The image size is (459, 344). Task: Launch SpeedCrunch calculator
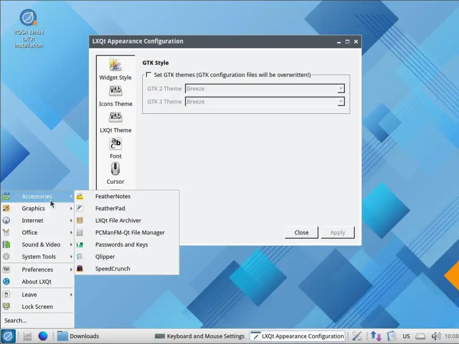(127, 269)
